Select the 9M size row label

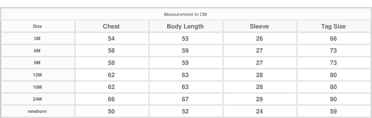[x=37, y=63]
